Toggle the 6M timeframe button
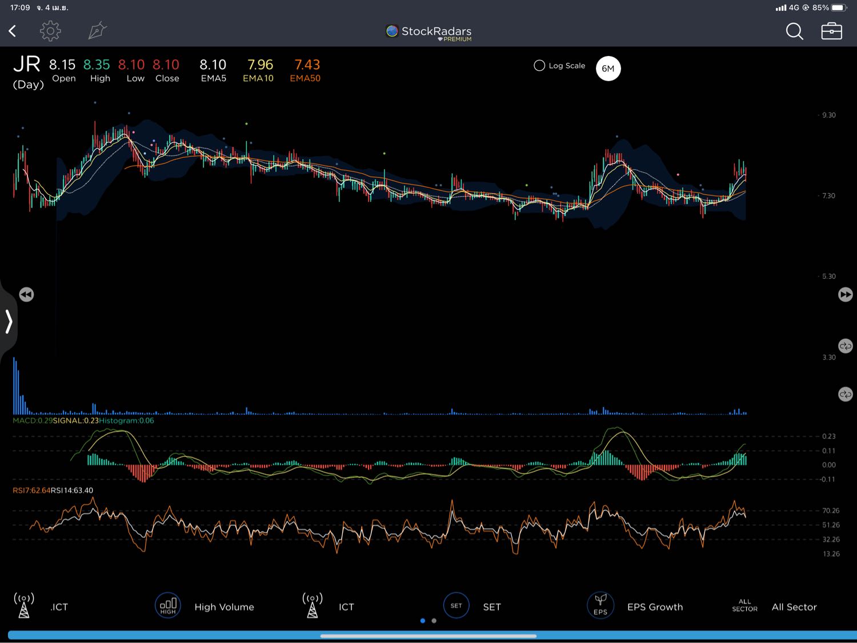This screenshot has height=643, width=857. (x=608, y=69)
